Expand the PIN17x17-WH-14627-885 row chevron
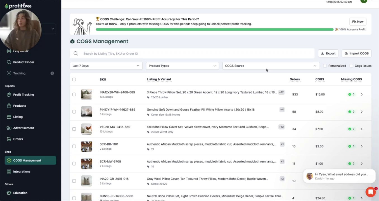This screenshot has height=201, width=379. click(362, 112)
